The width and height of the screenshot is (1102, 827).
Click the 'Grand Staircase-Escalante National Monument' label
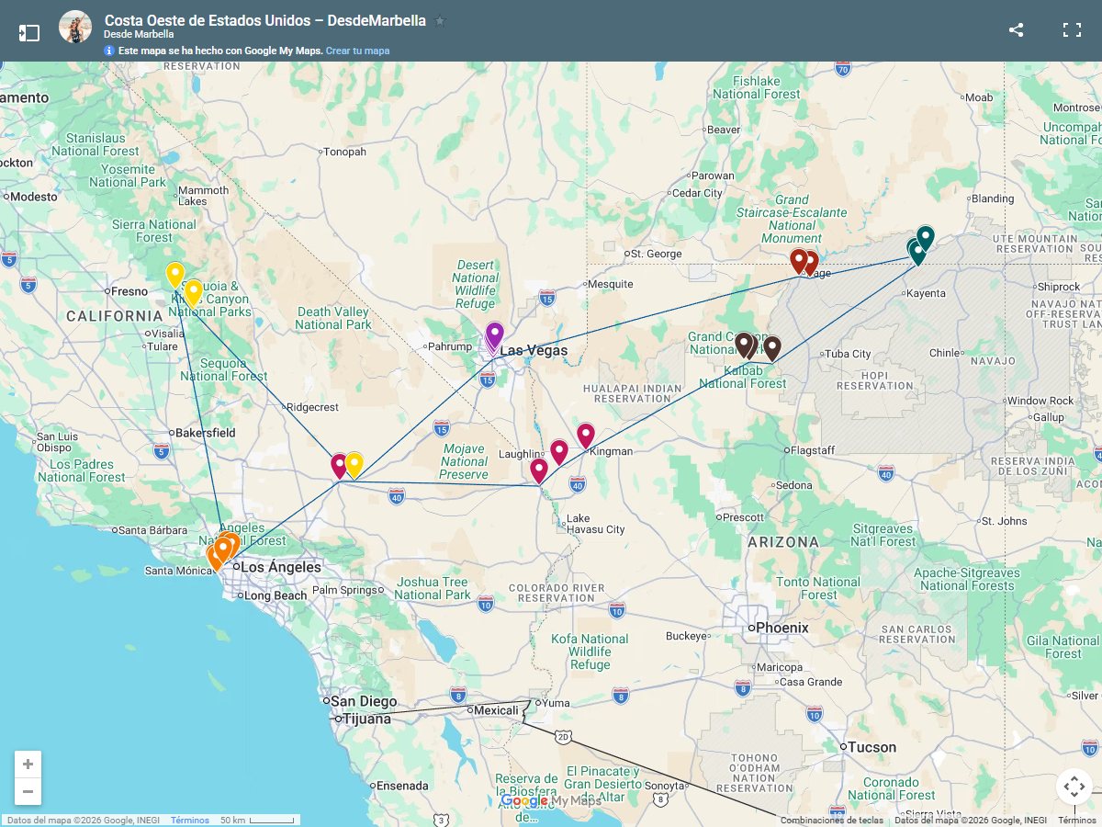point(792,219)
